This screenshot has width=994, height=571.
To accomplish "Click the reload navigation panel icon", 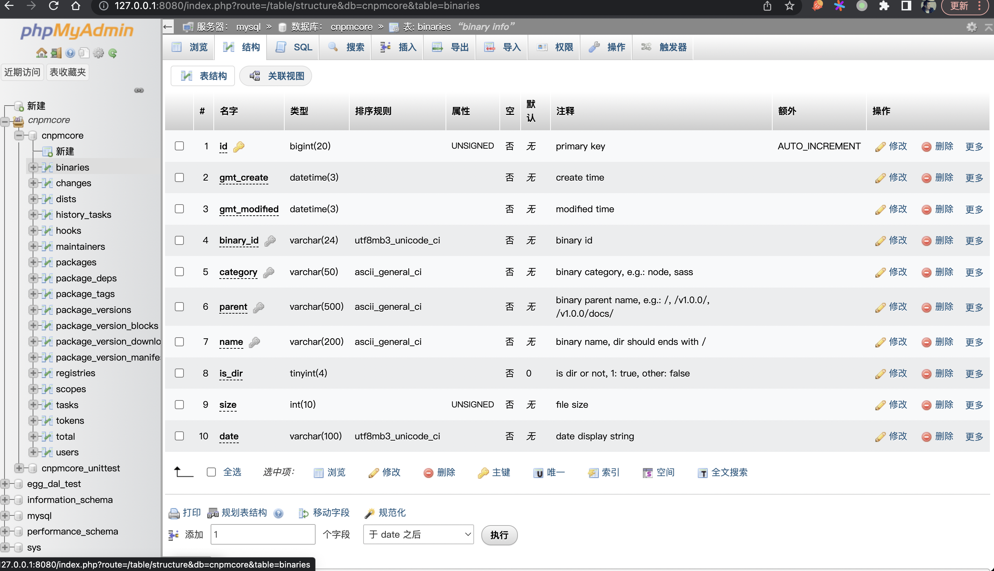I will coord(113,53).
